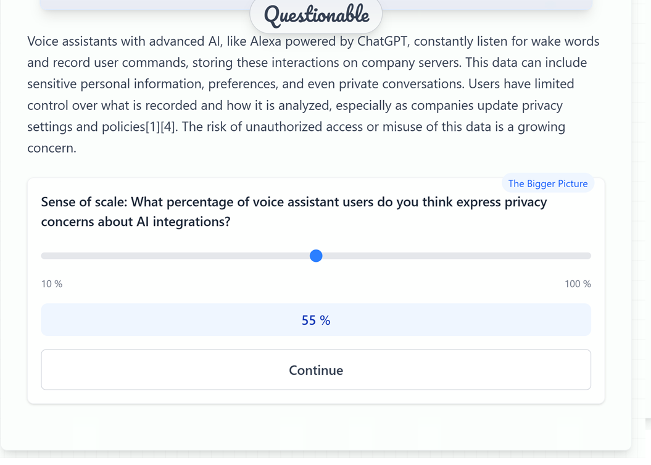Open the citation [1] reference
This screenshot has width=651, height=465.
(153, 127)
